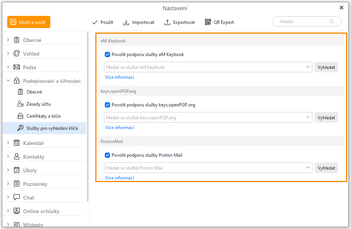Select Certifikáty a klíče in sidebar

[x=43, y=116]
